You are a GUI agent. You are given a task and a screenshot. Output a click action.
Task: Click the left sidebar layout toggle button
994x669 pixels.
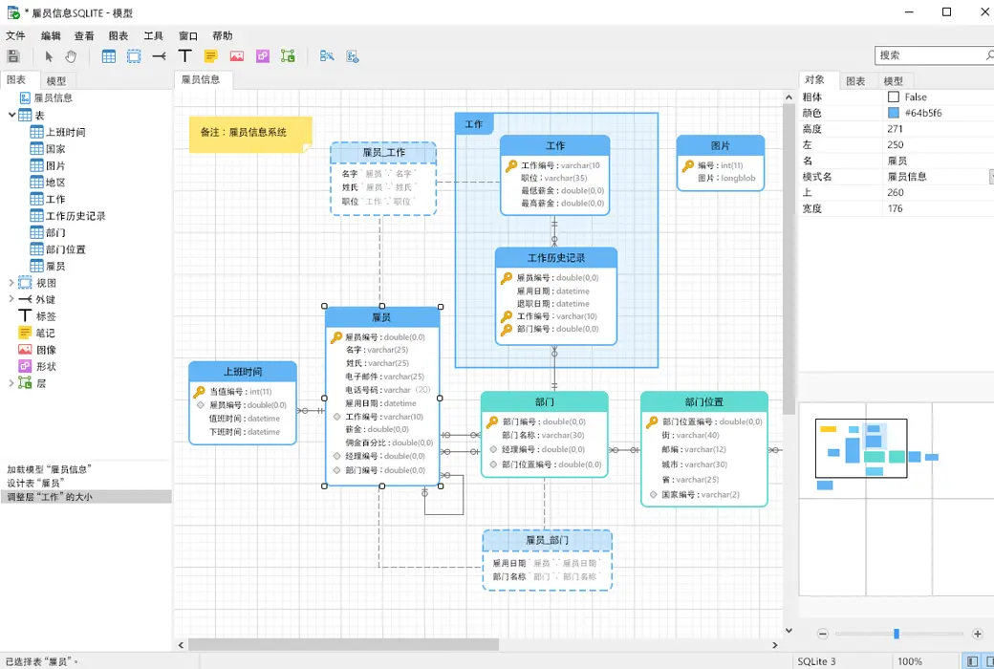point(972,661)
